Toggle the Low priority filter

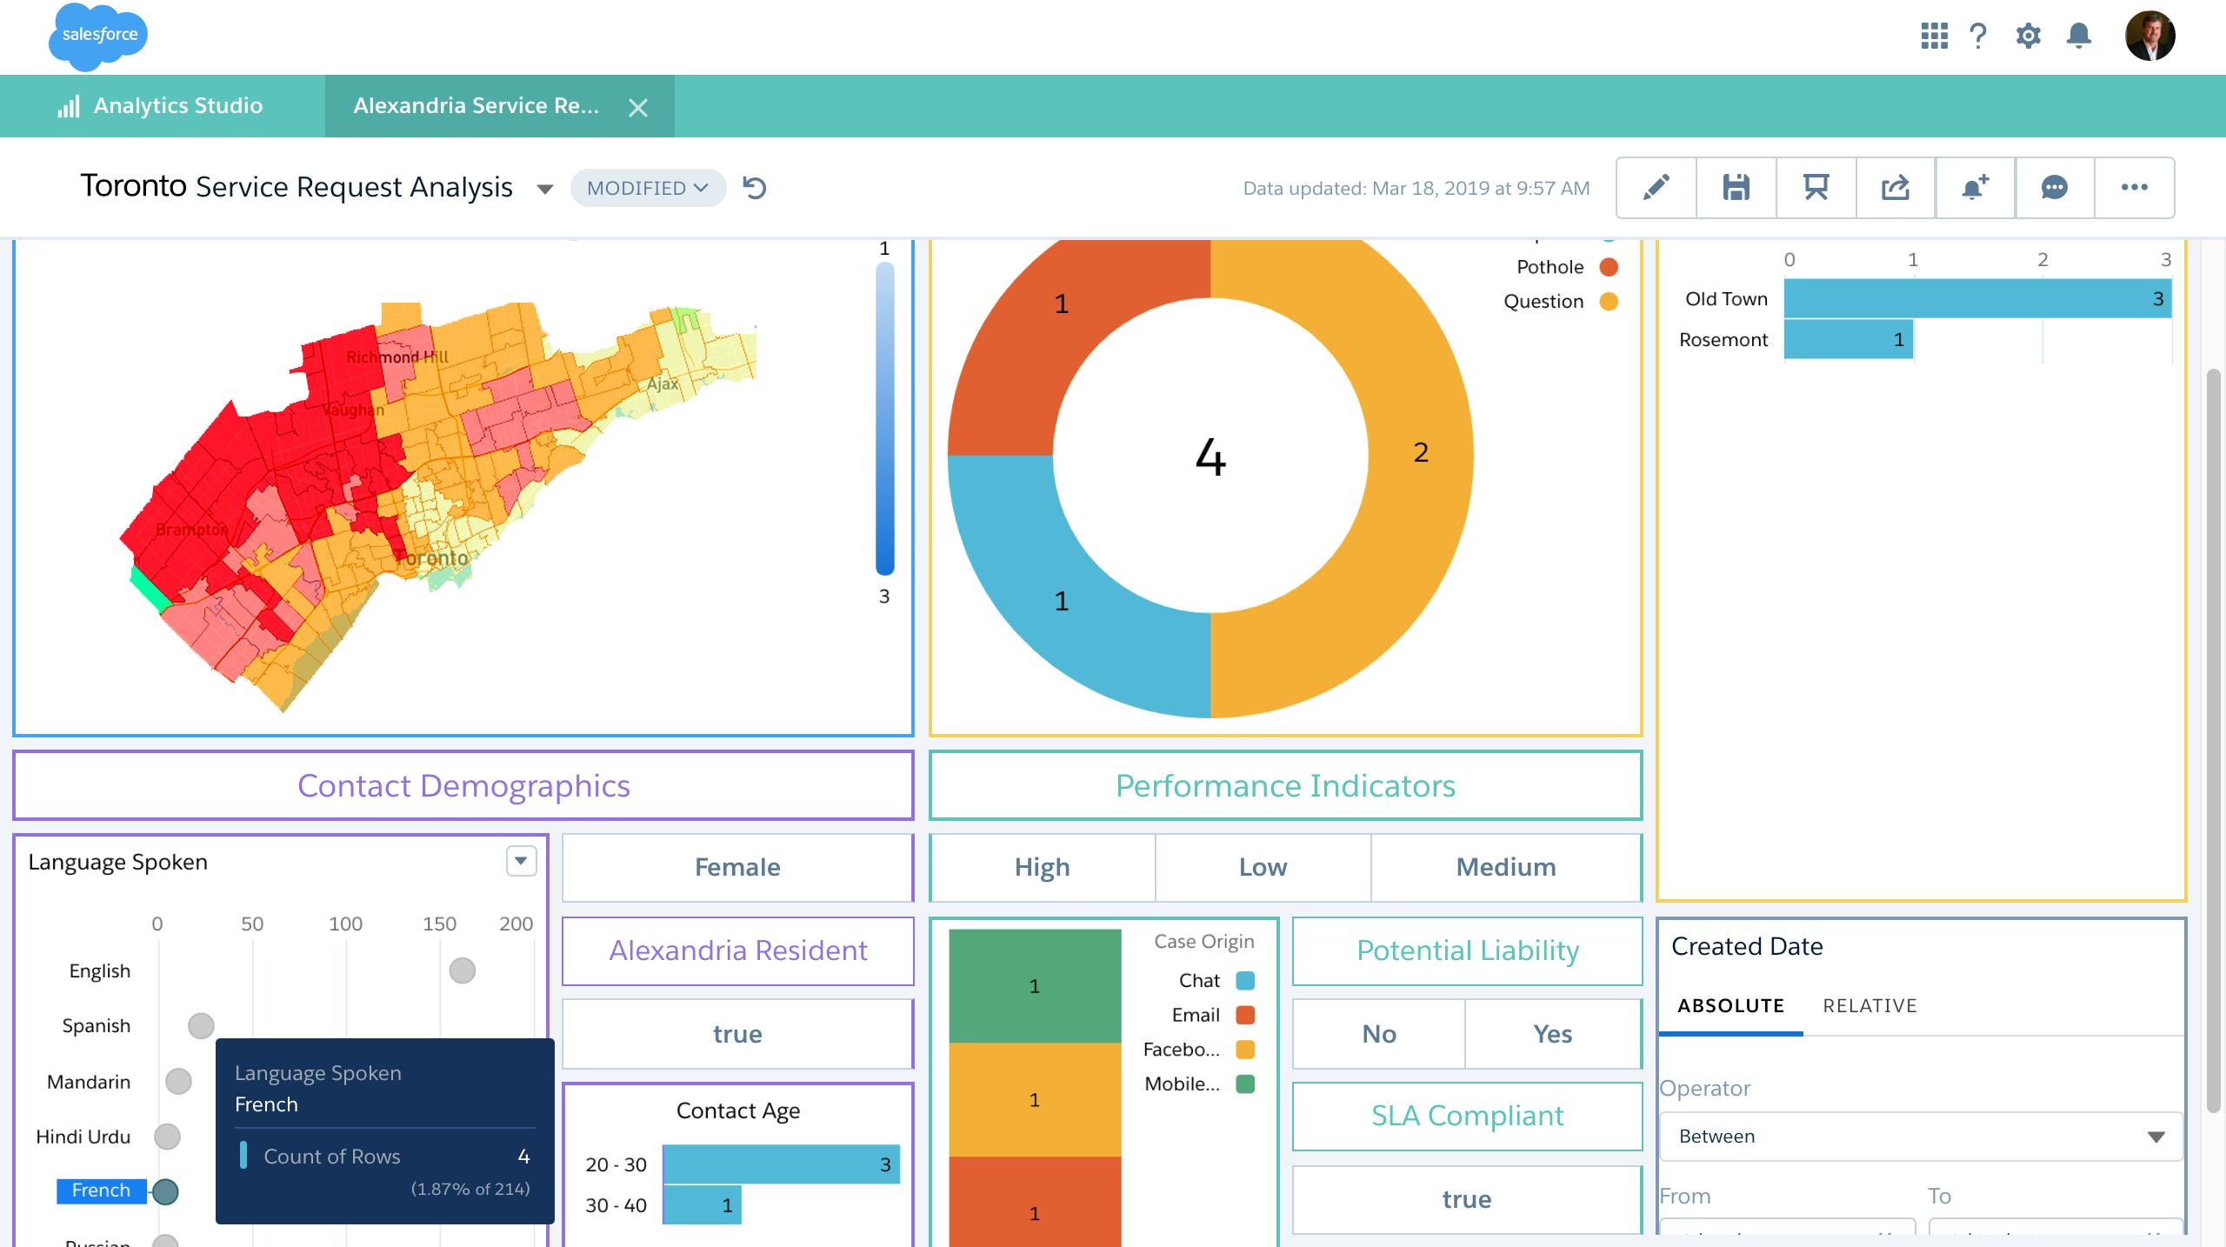1263,867
